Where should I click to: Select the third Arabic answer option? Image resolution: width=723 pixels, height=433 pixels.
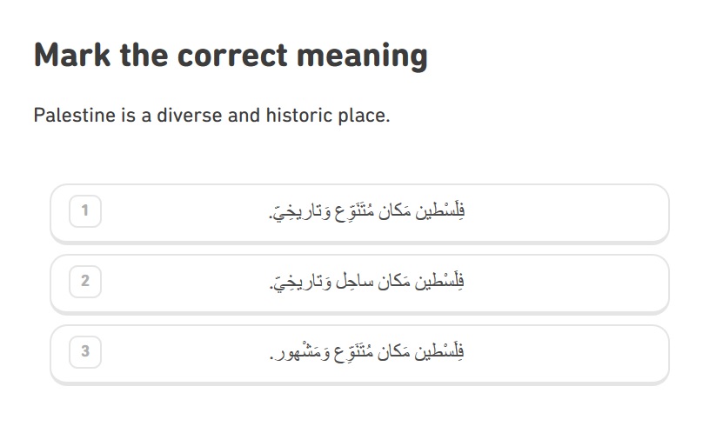tap(359, 354)
